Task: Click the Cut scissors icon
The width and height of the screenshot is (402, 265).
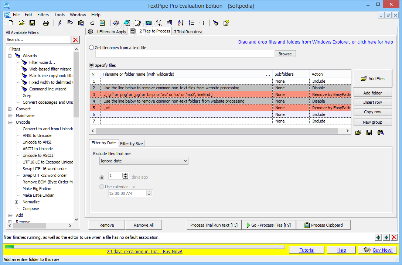Action: (59, 23)
